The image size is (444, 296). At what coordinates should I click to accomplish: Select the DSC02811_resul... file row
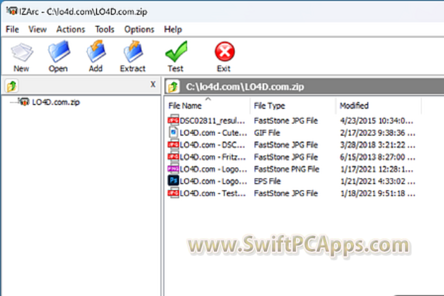291,121
